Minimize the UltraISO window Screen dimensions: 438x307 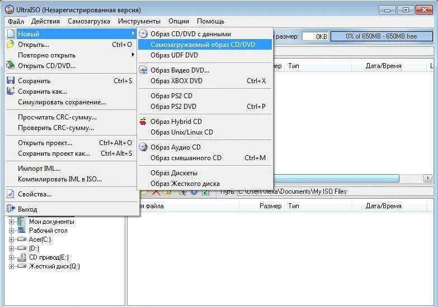tap(388, 10)
